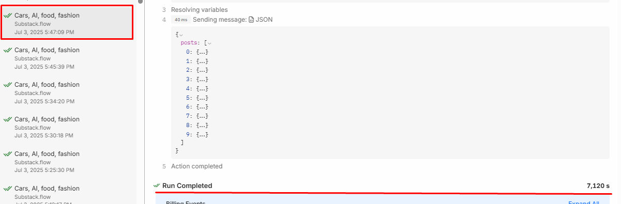Image resolution: width=621 pixels, height=204 pixels.
Task: Expand post item 0 in JSON
Action: click(x=202, y=53)
